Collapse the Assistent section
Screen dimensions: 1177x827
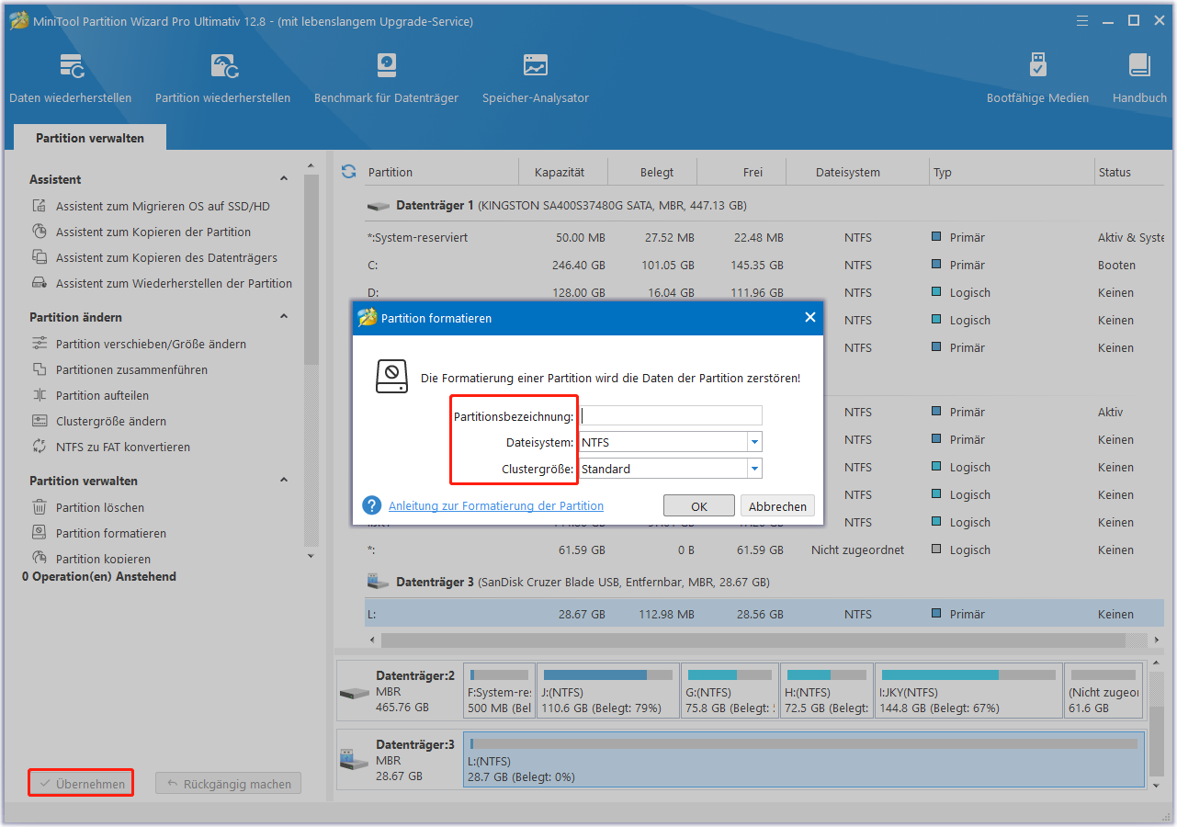click(x=284, y=179)
